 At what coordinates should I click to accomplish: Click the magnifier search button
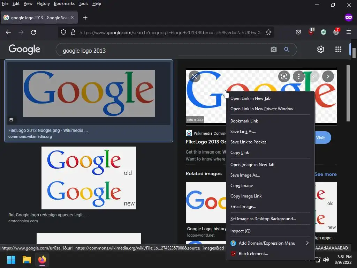(287, 49)
